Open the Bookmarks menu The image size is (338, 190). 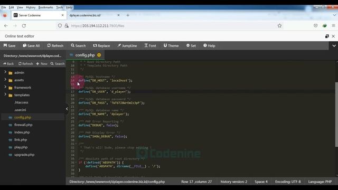(x=46, y=7)
